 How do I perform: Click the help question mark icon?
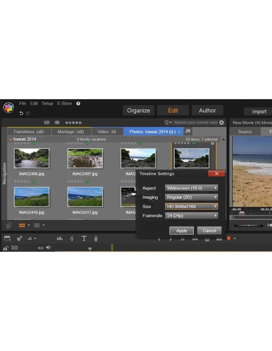[78, 103]
